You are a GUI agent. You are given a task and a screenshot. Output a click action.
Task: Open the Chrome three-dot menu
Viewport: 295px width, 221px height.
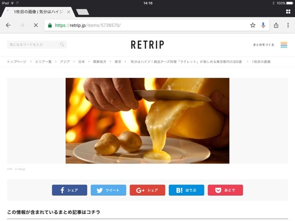pos(288,25)
